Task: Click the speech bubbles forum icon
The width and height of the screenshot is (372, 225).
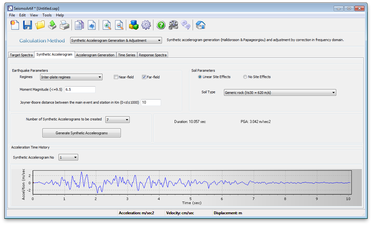Action: coord(185,25)
